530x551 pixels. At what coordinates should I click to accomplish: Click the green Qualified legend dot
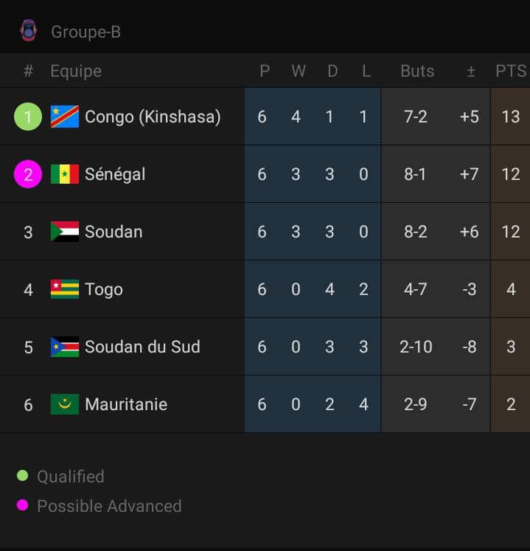(x=22, y=477)
